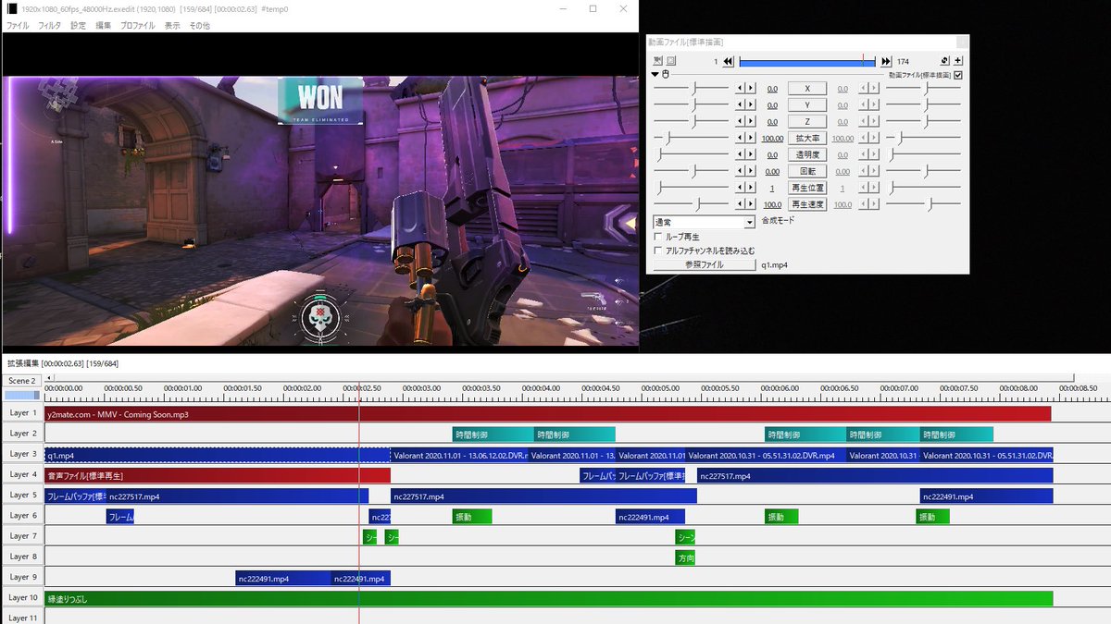Open the 合成モード dropdown showing 通常

click(705, 222)
